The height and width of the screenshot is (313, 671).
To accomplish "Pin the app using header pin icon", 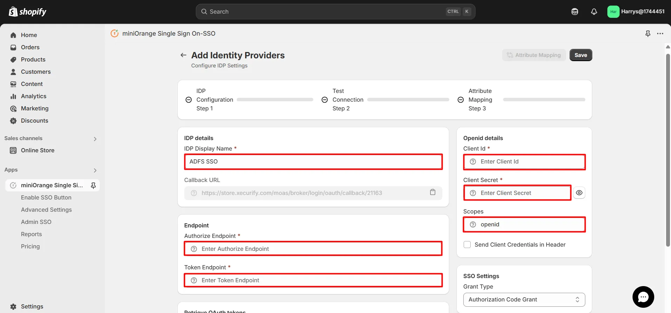I will click(x=648, y=34).
